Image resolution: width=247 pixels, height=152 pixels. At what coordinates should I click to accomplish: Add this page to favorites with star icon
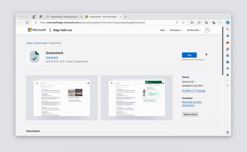point(183,23)
